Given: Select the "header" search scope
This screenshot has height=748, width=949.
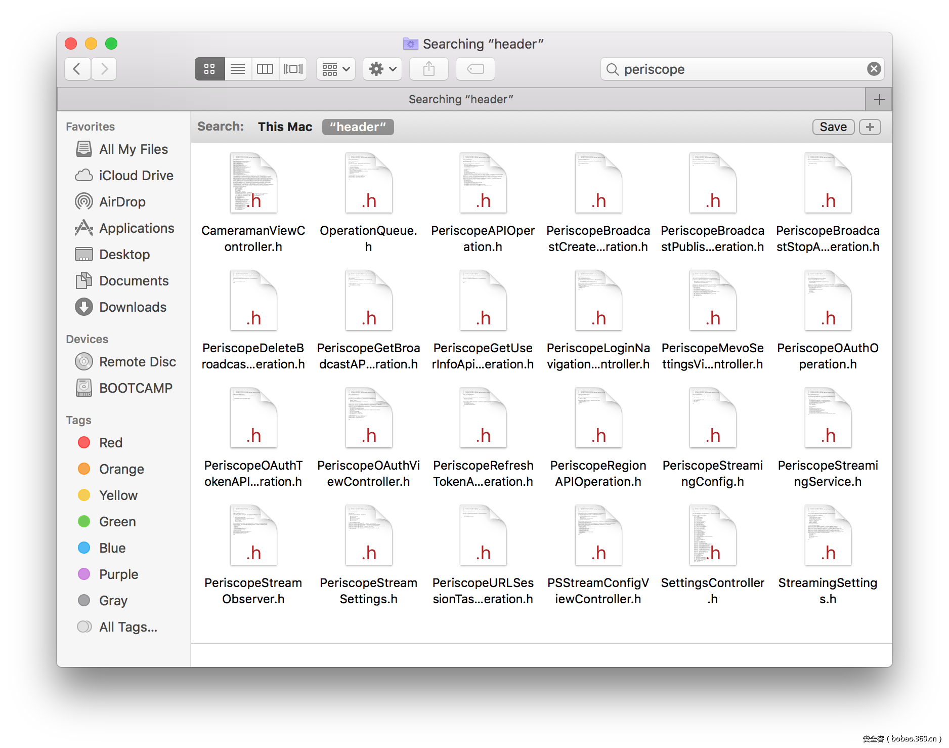Looking at the screenshot, I should [x=358, y=127].
